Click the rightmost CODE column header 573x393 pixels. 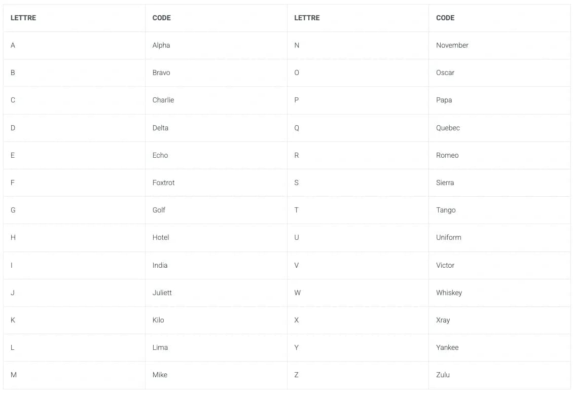pyautogui.click(x=445, y=18)
